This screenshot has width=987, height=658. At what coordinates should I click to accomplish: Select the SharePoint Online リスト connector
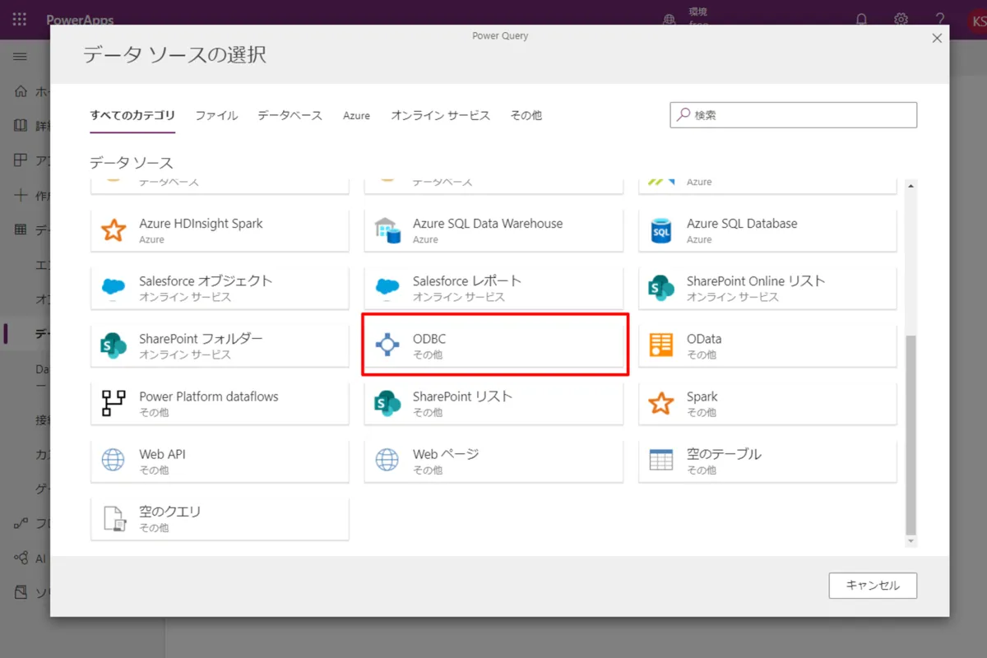pos(765,287)
